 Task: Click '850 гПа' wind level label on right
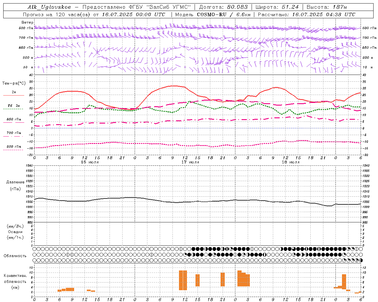[x=369, y=47]
